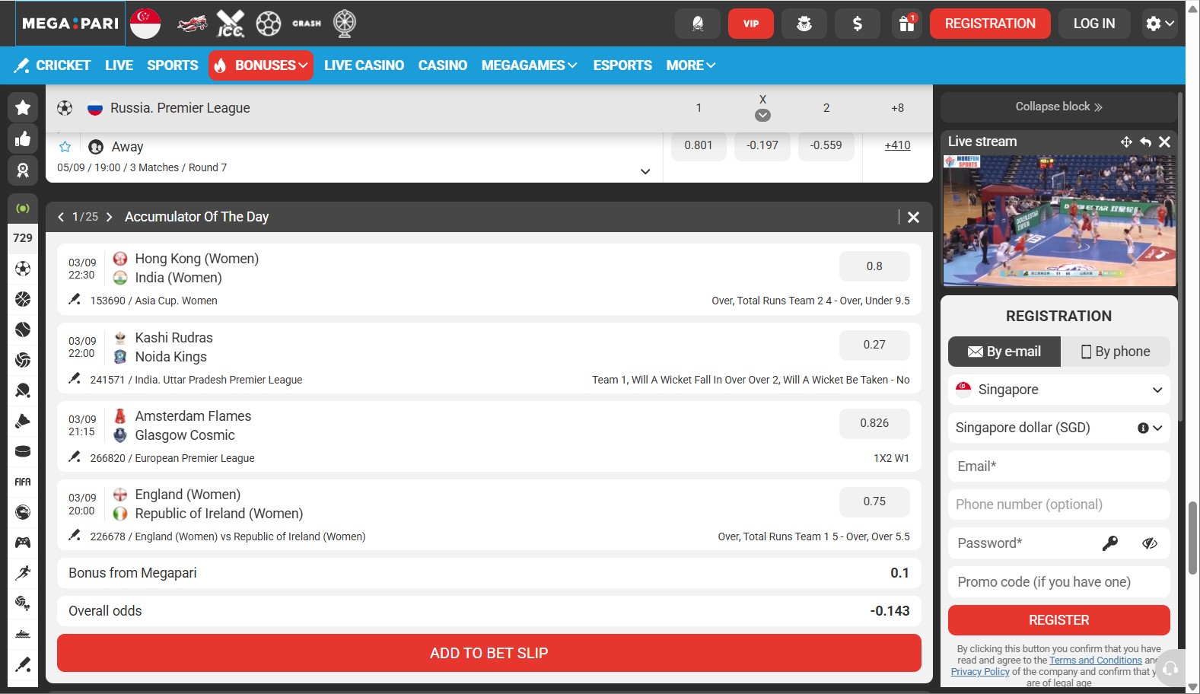Select the basketball sport icon in sidebar

tap(23, 299)
